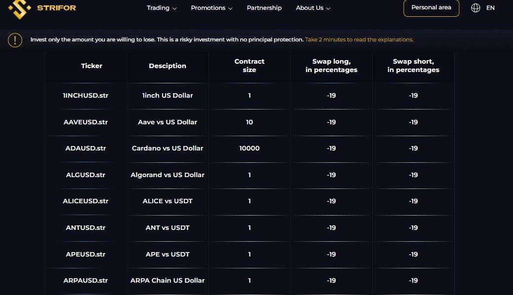The width and height of the screenshot is (513, 295).
Task: Expand the About Us dropdown chevron
Action: 328,8
